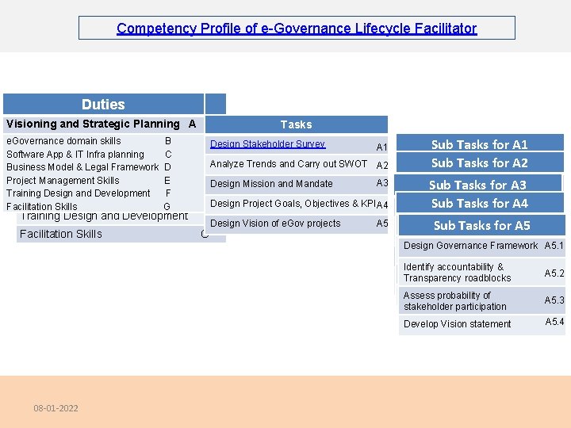This screenshot has height=428, width=571.
Task: Select Identify accountability & Transparency roadblocks
Action: [482, 272]
